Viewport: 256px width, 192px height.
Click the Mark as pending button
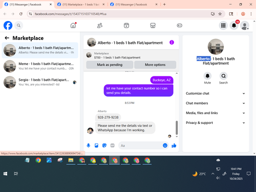coord(110,65)
